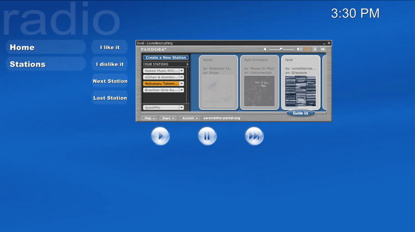This screenshot has height=232, width=415.
Task: Select the Naked Music NYC station
Action: 161,71
